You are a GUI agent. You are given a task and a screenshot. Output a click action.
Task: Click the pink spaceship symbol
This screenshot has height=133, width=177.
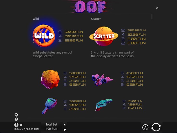pos(102,80)
